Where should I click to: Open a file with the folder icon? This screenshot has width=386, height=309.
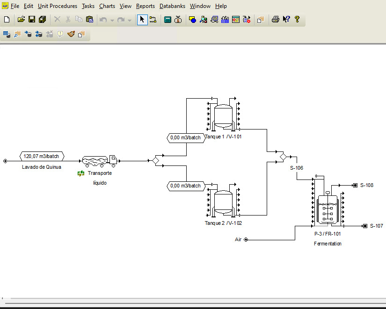point(21,20)
